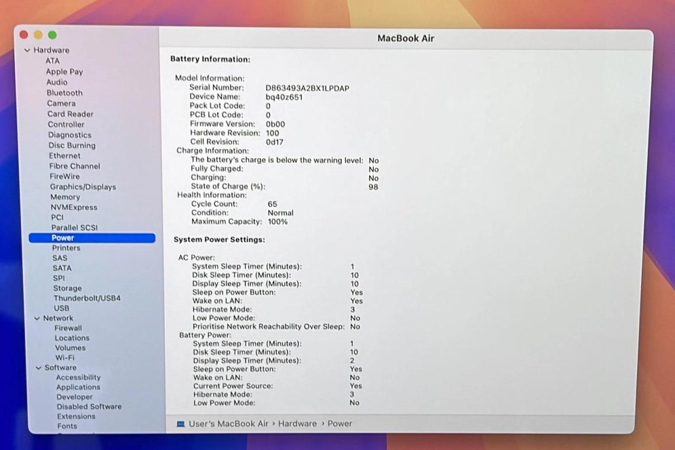This screenshot has height=450, width=675.
Task: Open Firewall under Network
Action: pyautogui.click(x=68, y=328)
